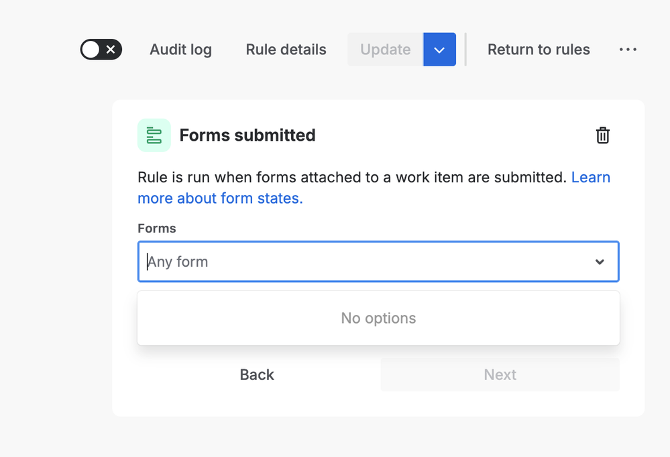Delete the trigger with the trash icon
Screen dimensions: 670x457
click(603, 135)
